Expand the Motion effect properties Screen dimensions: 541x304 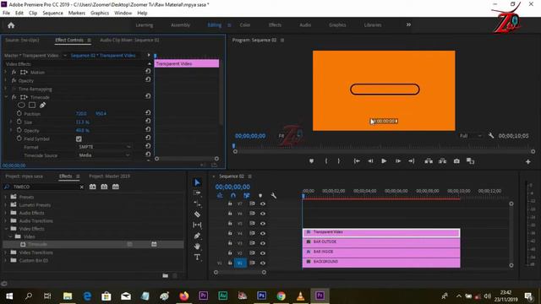6,72
